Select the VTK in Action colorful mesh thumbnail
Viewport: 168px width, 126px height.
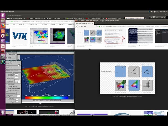[x=39, y=36]
